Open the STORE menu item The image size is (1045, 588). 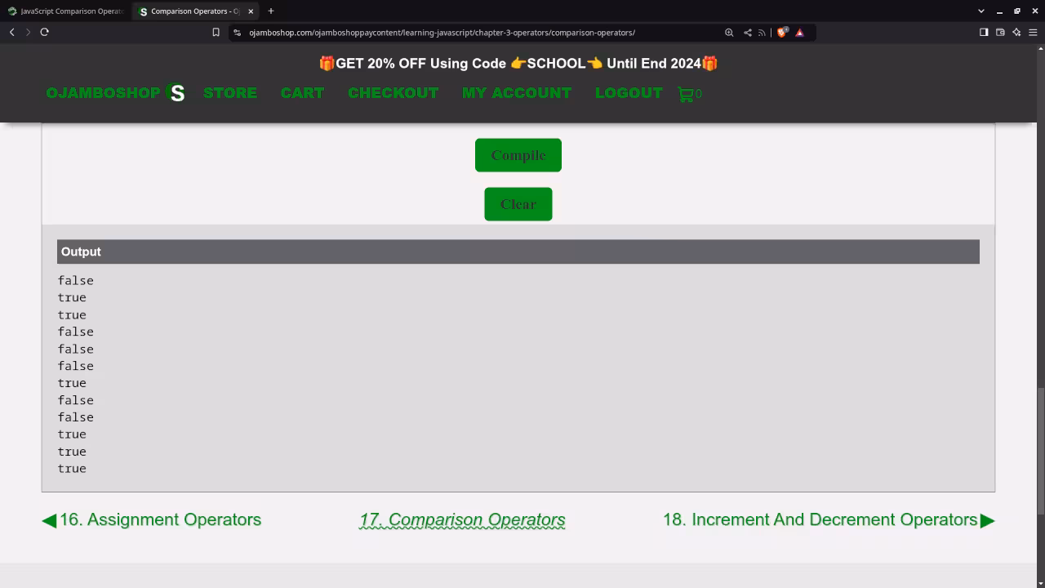(x=230, y=93)
